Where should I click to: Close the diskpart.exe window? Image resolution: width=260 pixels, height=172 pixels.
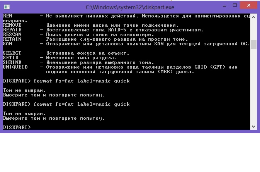(248, 5)
